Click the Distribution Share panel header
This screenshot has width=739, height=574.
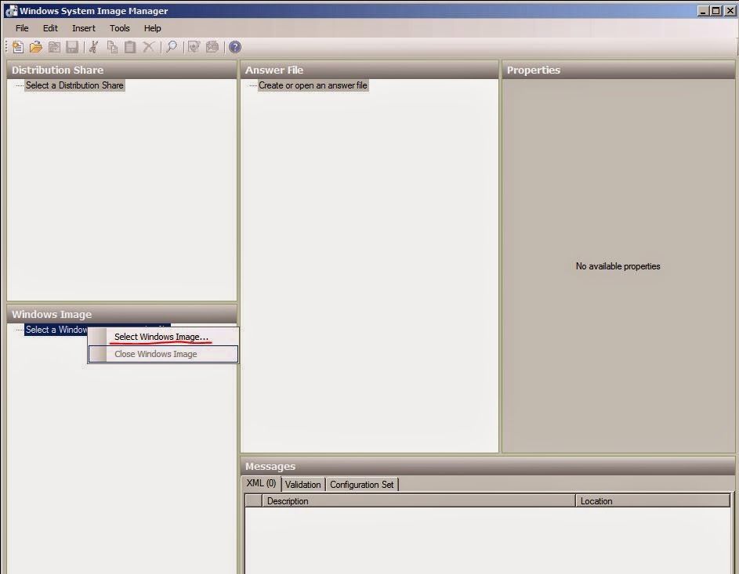tap(121, 70)
